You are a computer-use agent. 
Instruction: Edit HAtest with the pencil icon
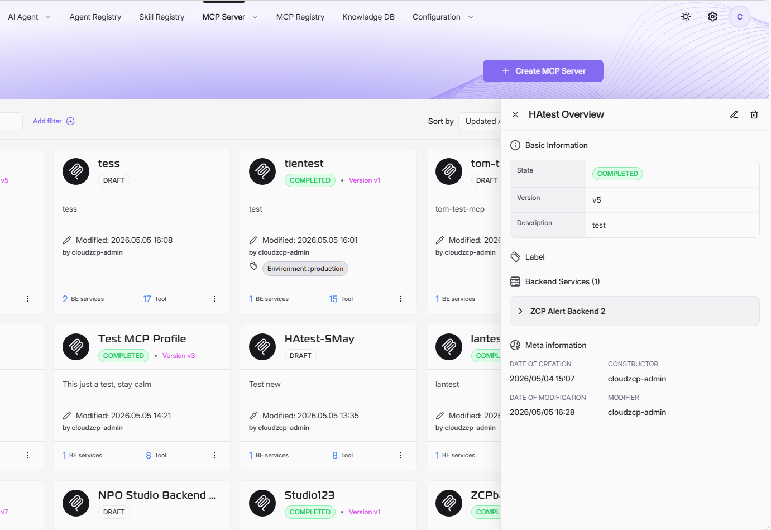click(734, 114)
